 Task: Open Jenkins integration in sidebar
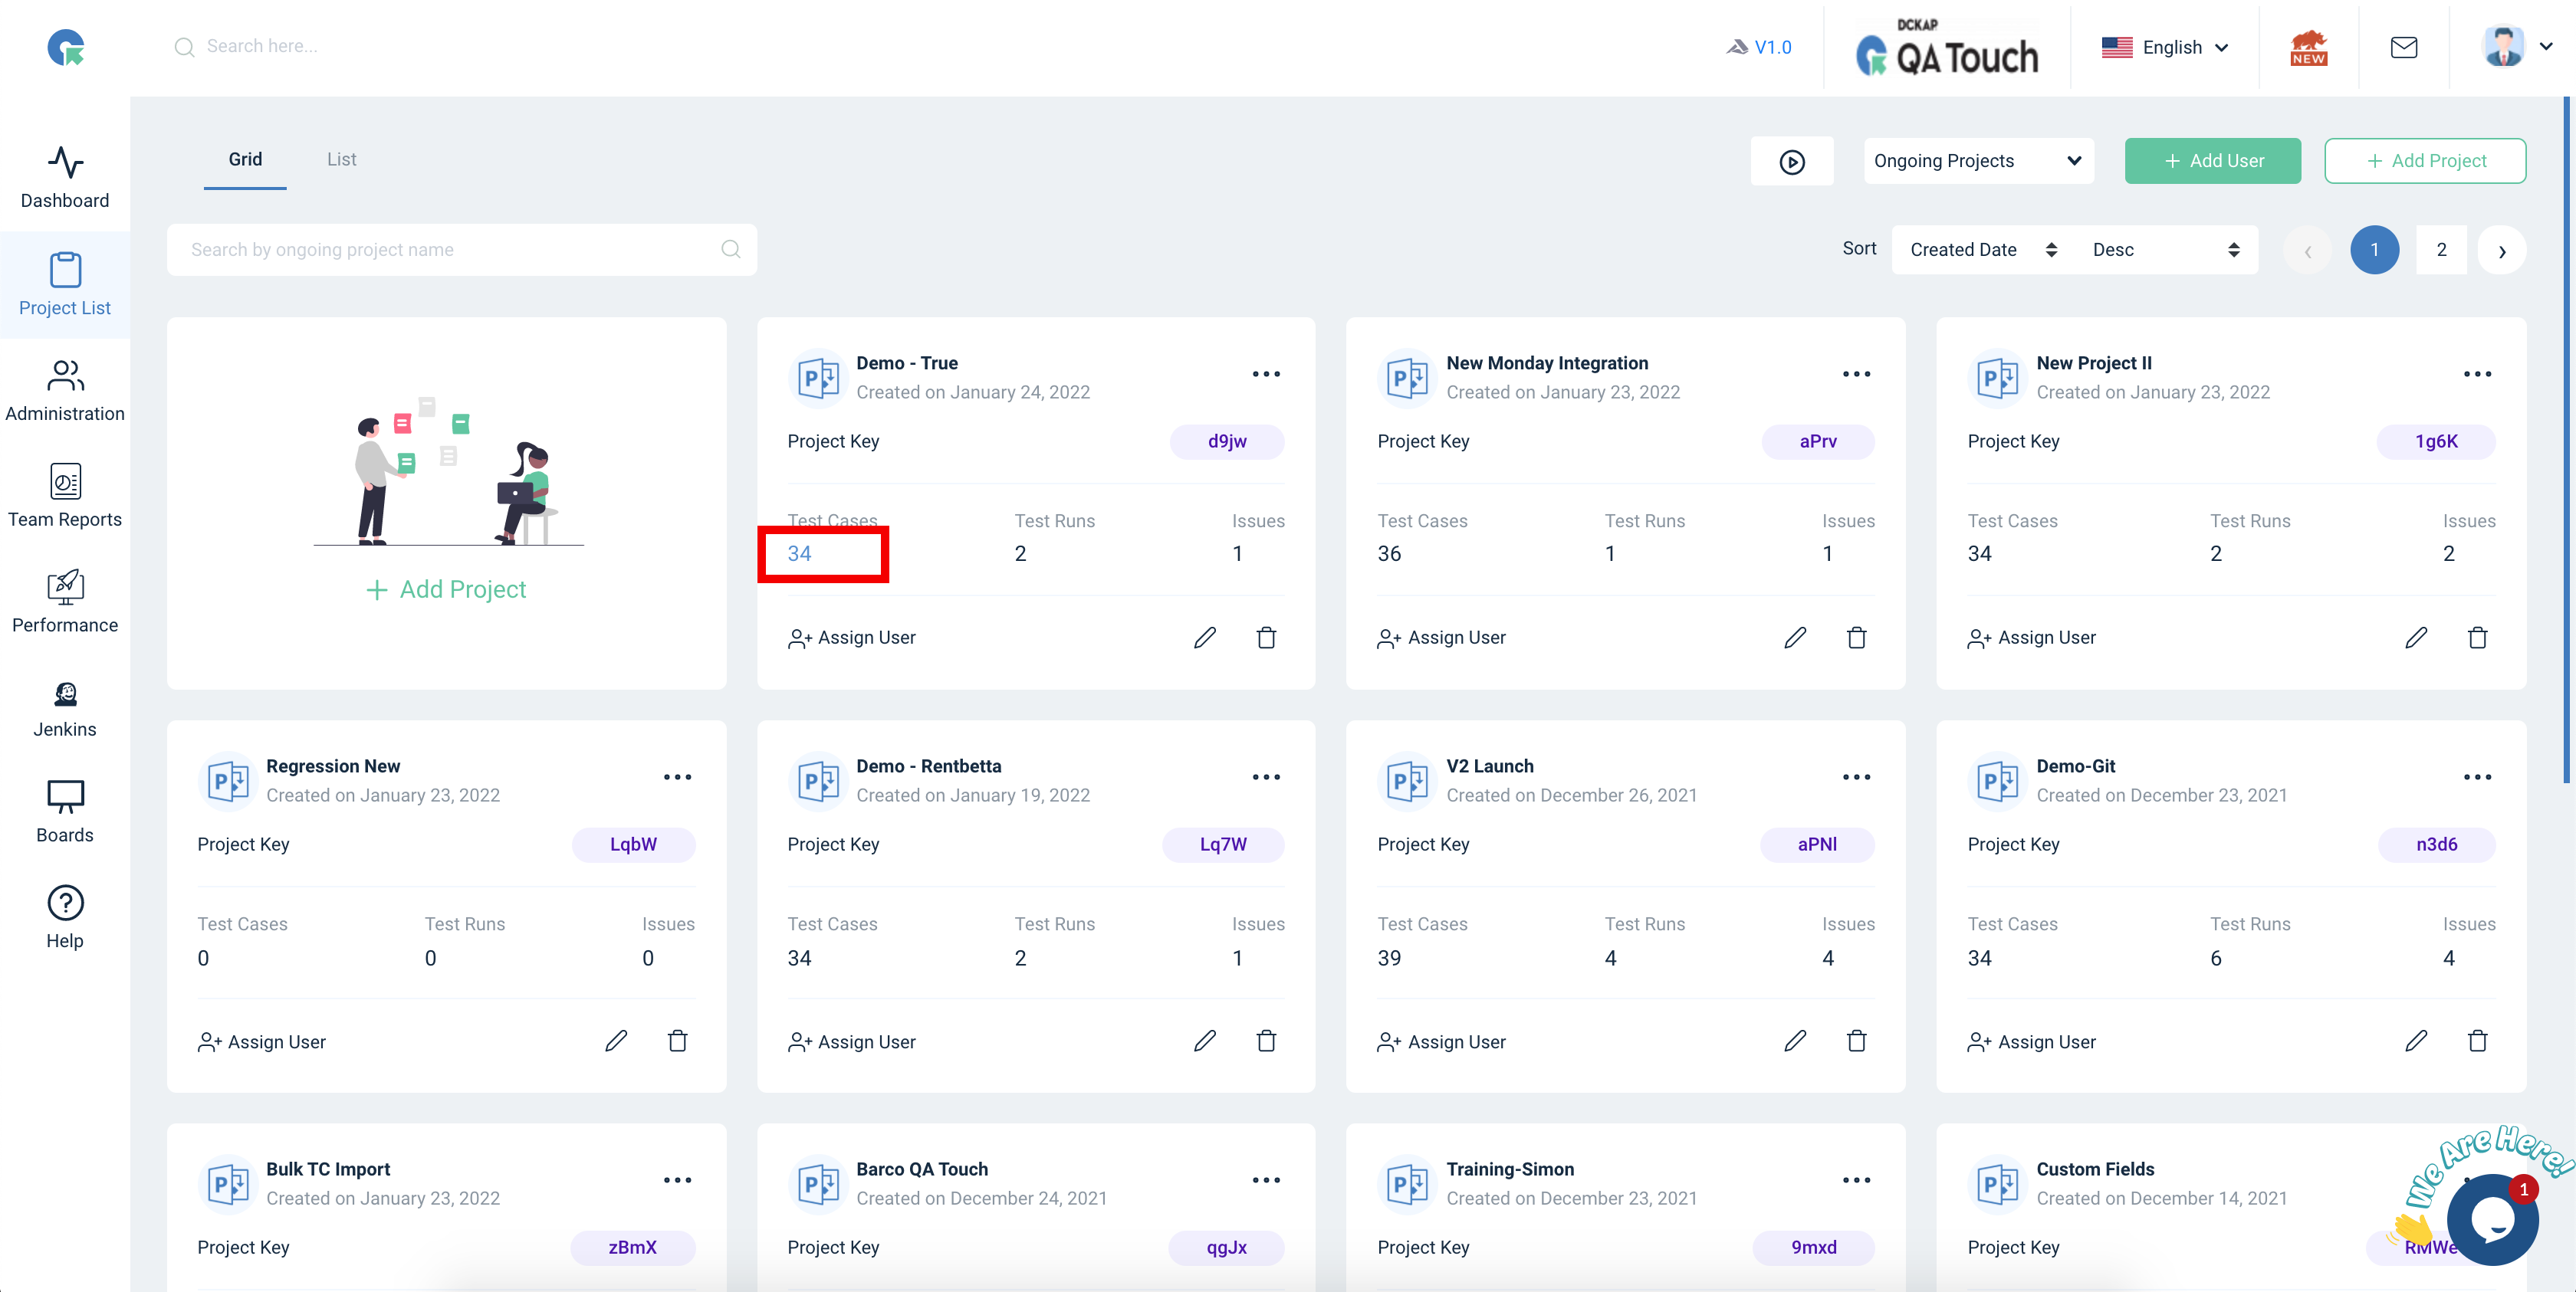click(x=65, y=708)
